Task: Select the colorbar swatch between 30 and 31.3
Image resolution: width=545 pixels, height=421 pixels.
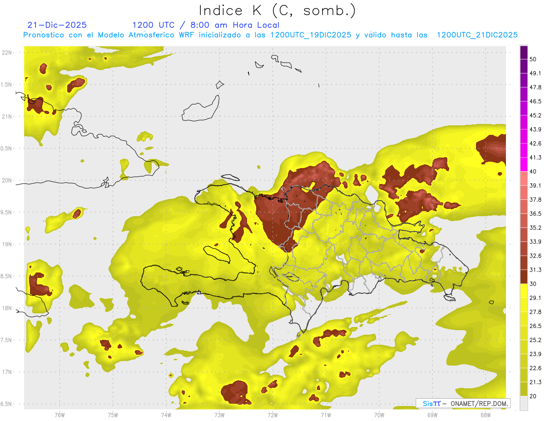Action: click(524, 277)
